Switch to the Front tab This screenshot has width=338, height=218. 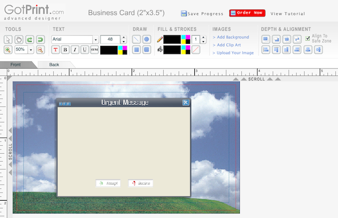[x=16, y=64]
